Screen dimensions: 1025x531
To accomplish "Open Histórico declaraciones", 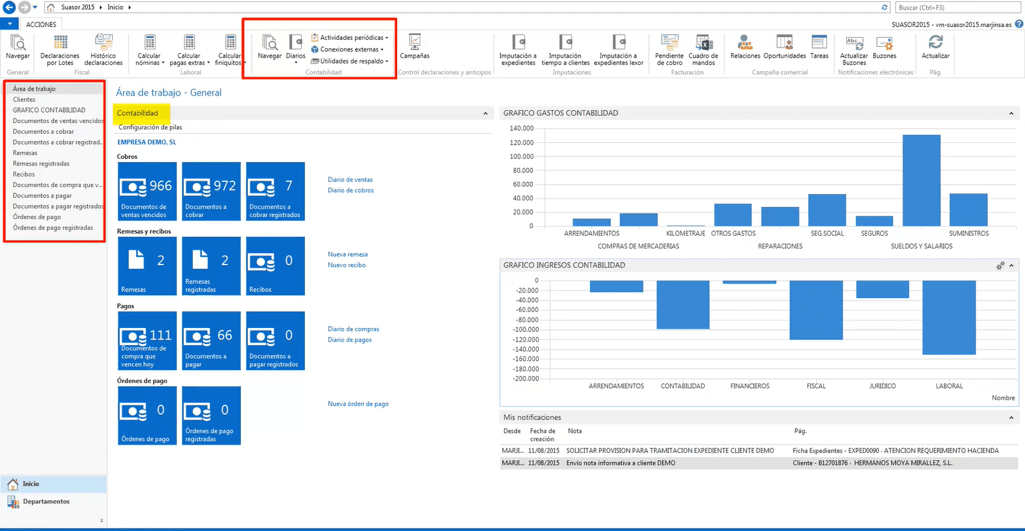I will pyautogui.click(x=103, y=50).
